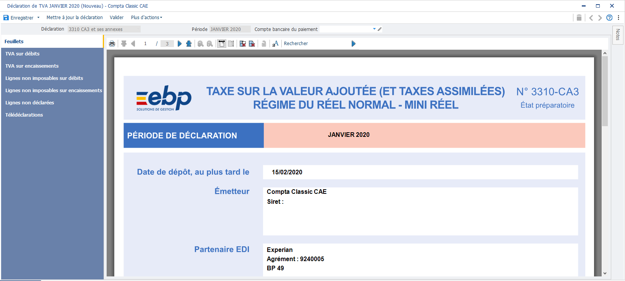Viewport: 625px width, 281px height.
Task: Delete using the trash can icon
Action: (579, 18)
